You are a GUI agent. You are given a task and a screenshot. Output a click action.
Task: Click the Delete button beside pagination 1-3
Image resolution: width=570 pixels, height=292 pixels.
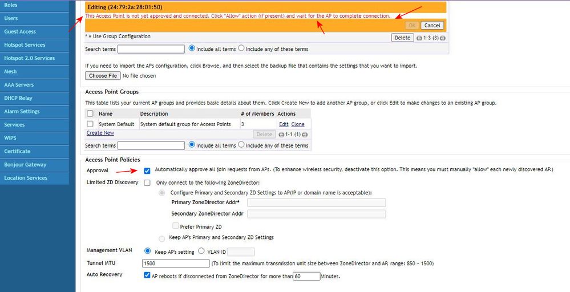[x=402, y=38]
